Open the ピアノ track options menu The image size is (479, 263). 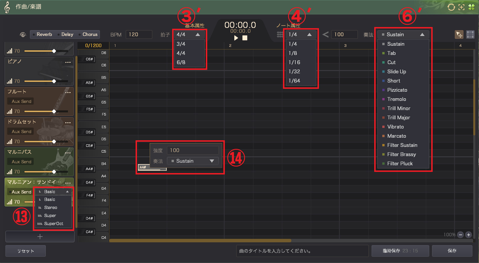pyautogui.click(x=68, y=62)
